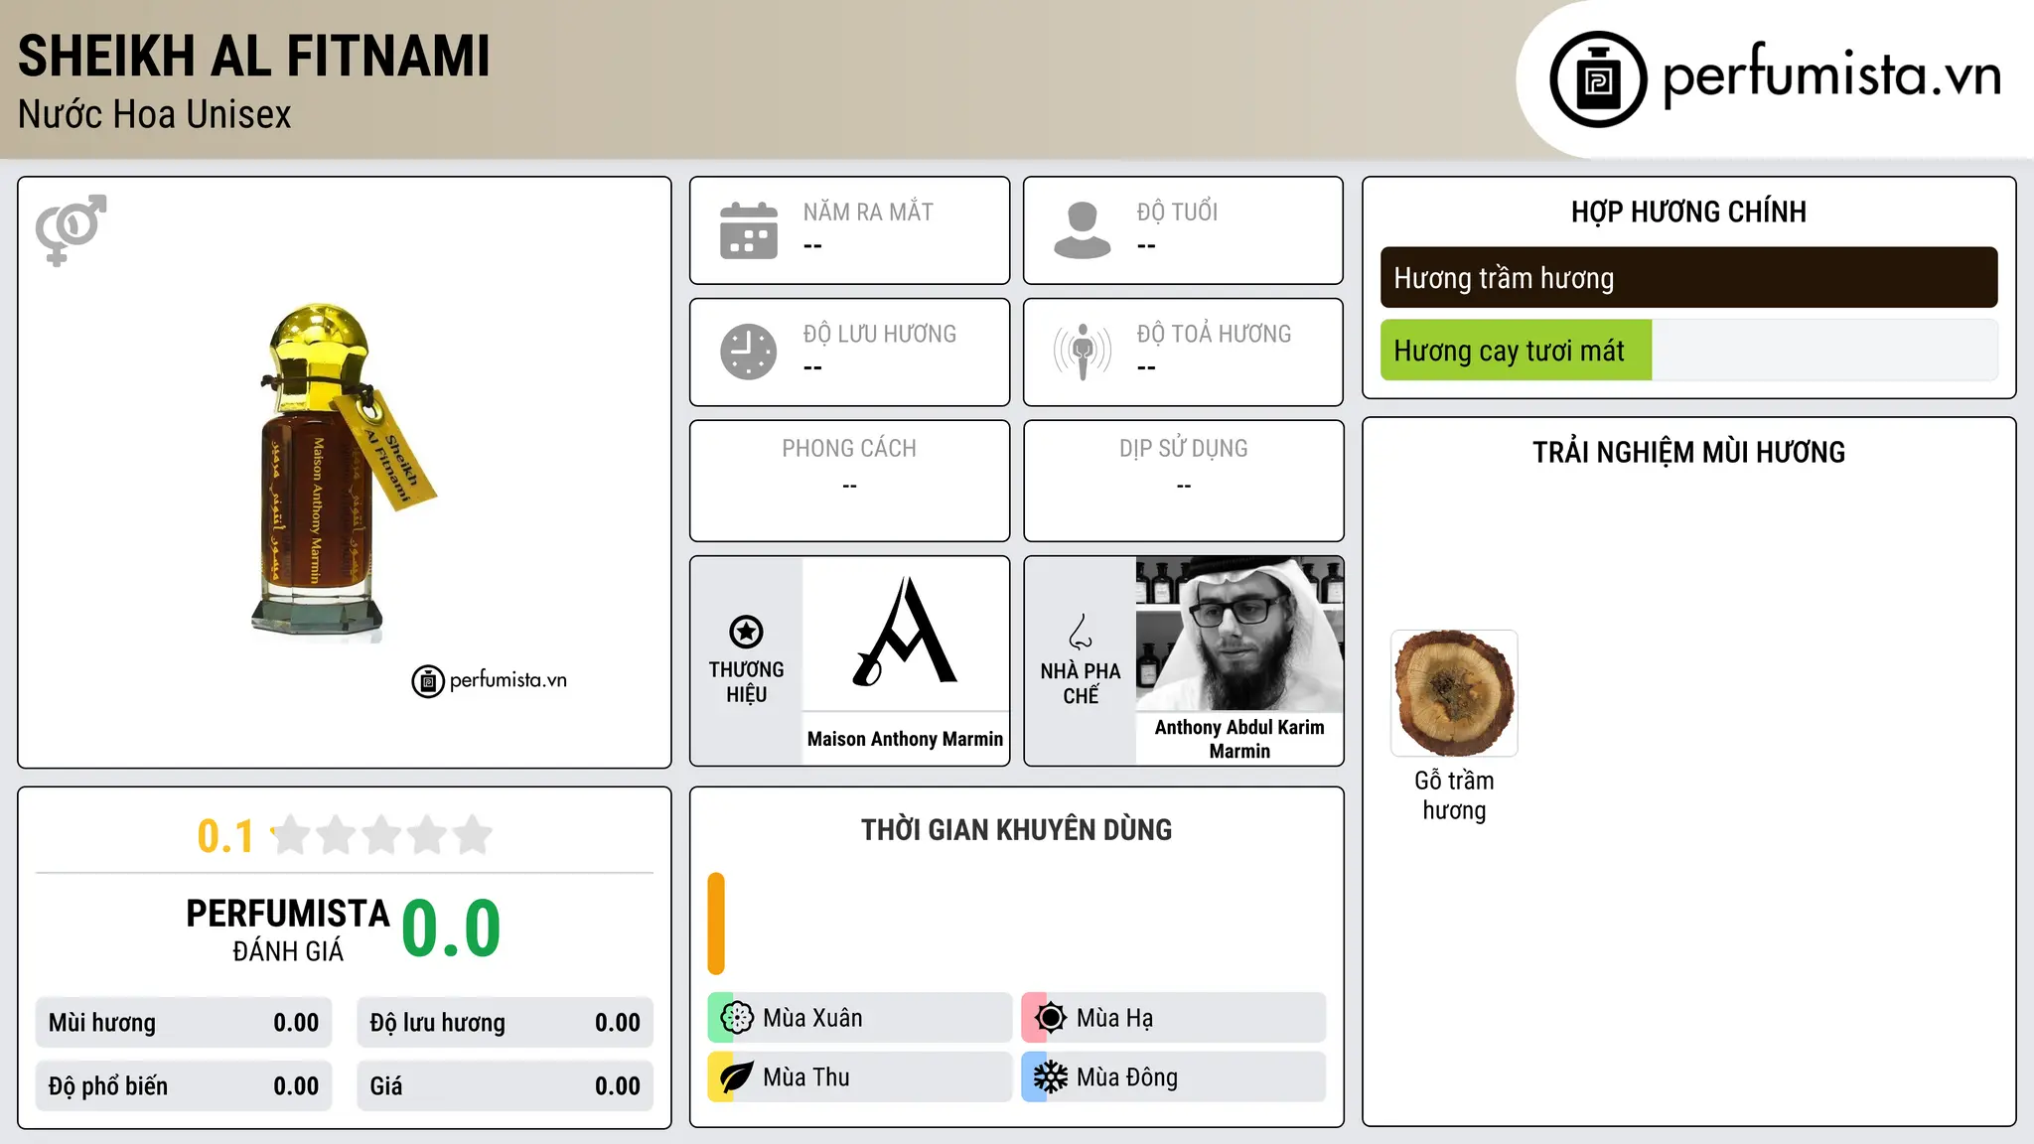2034x1144 pixels.
Task: Click the sillage projection icon
Action: 1083,352
